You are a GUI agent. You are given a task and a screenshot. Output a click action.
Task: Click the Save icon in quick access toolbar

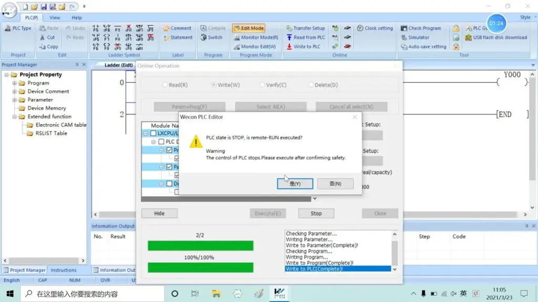[x=44, y=6]
